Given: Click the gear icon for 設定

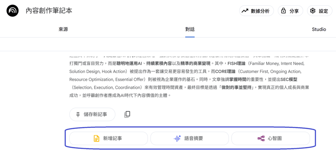Looking at the screenshot, I should (x=313, y=11).
